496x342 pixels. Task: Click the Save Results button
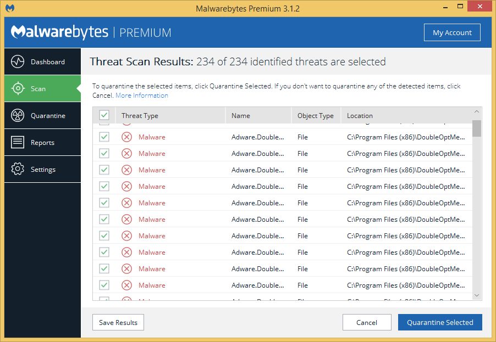[x=118, y=322]
